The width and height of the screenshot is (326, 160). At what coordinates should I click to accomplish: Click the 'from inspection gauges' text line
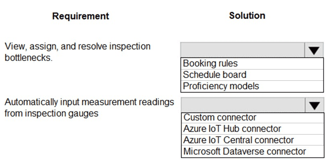pos(51,114)
